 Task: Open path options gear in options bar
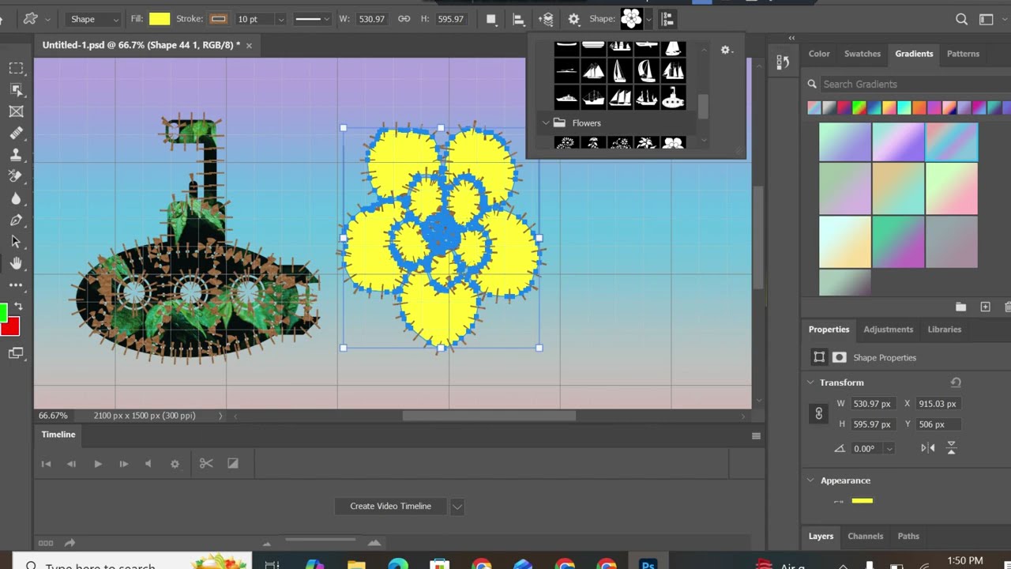[x=573, y=19]
